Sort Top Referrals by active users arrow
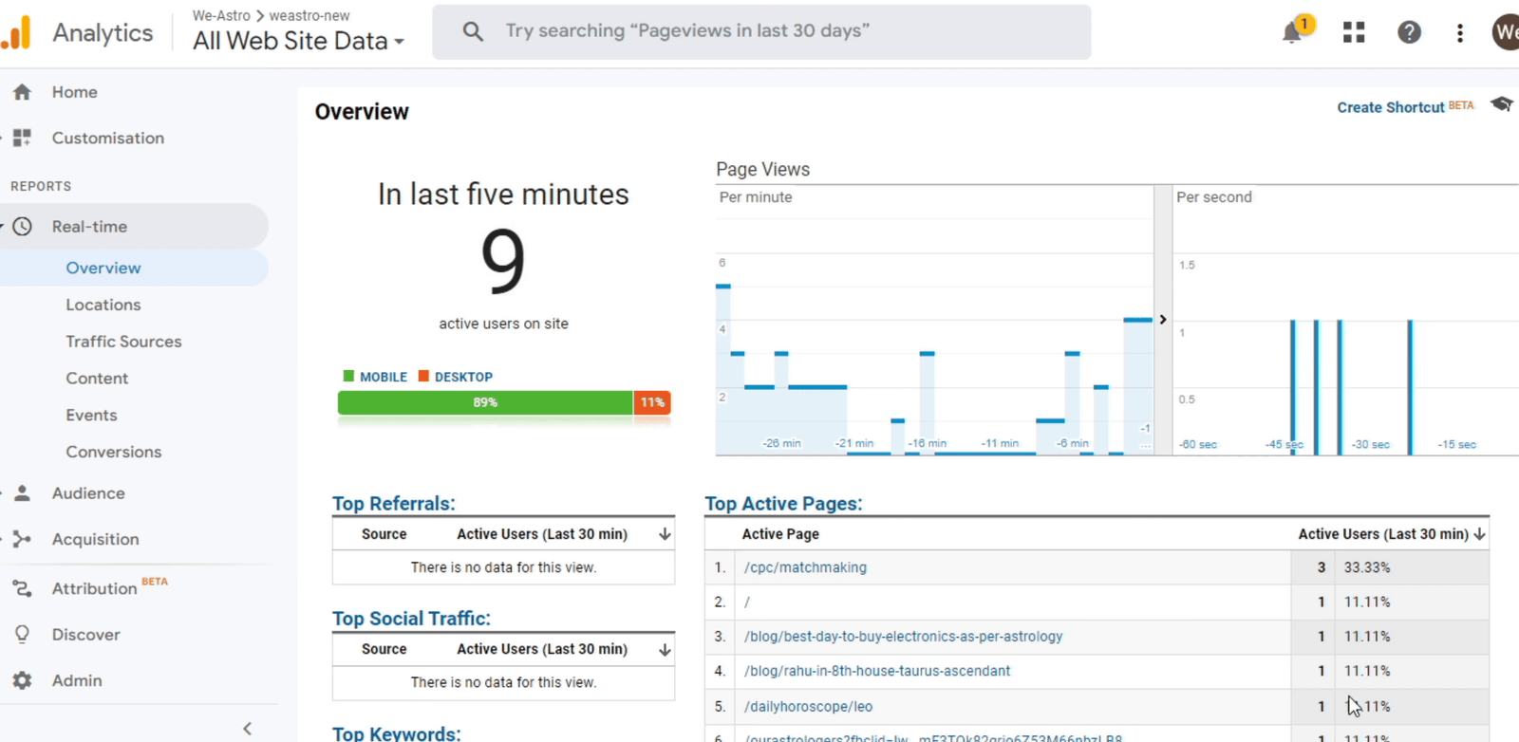The width and height of the screenshot is (1519, 742). pos(665,534)
